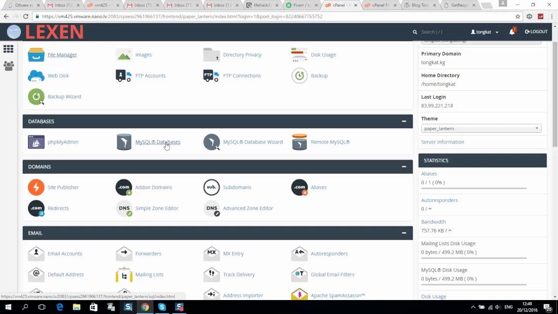This screenshot has height=314, width=558.
Task: Open the Web Disk cloud icon
Action: pos(36,75)
